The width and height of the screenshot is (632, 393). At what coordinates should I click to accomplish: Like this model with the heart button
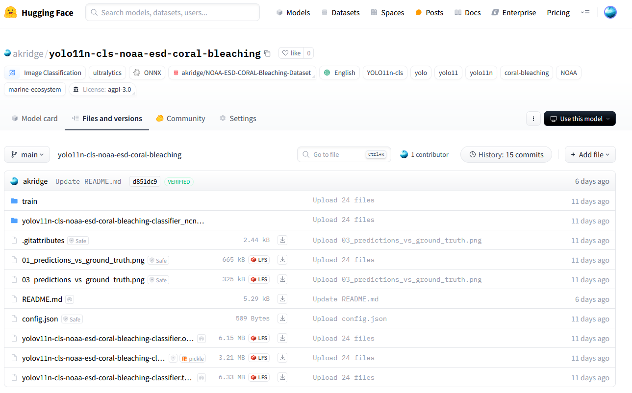(x=292, y=53)
